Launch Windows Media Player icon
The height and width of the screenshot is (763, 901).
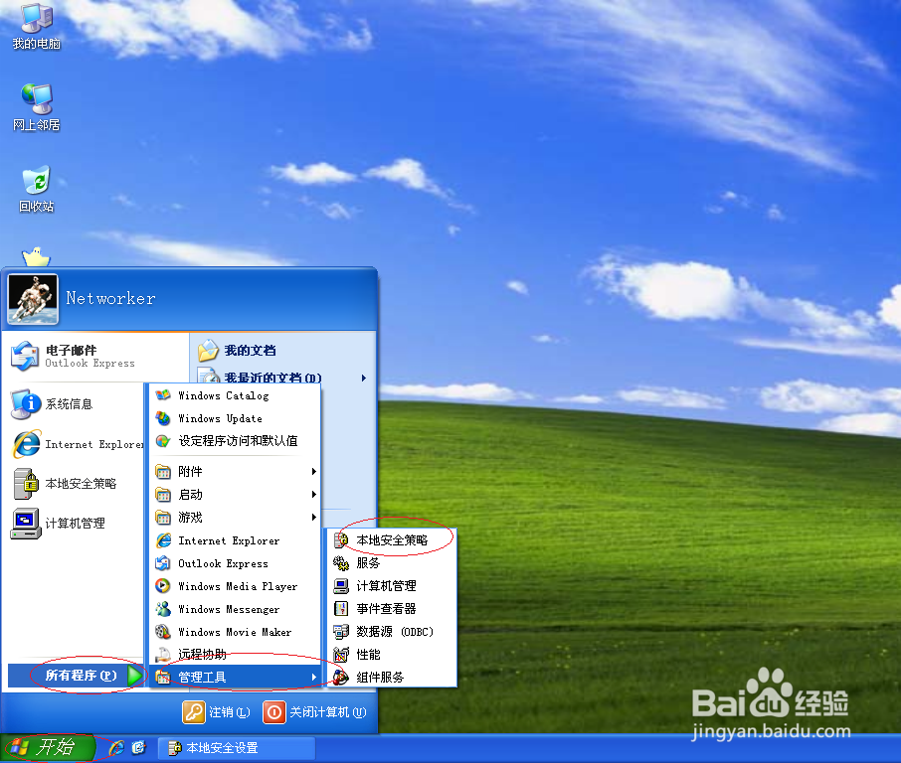[x=163, y=586]
